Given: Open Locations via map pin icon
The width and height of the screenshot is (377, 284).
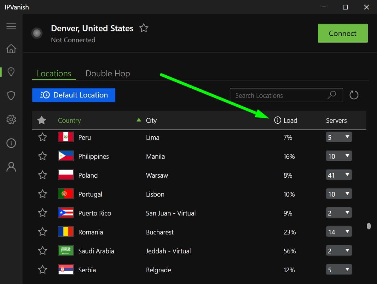Looking at the screenshot, I should point(11,72).
